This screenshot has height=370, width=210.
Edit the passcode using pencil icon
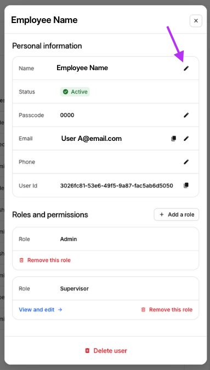(186, 115)
